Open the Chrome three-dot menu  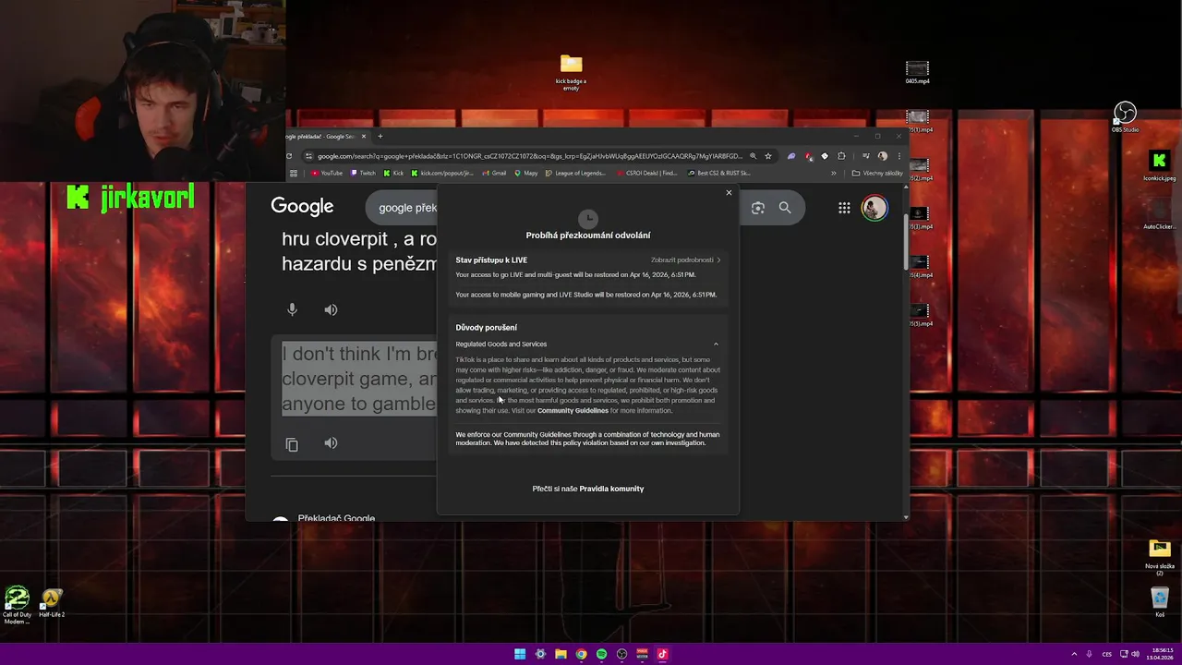tap(899, 156)
